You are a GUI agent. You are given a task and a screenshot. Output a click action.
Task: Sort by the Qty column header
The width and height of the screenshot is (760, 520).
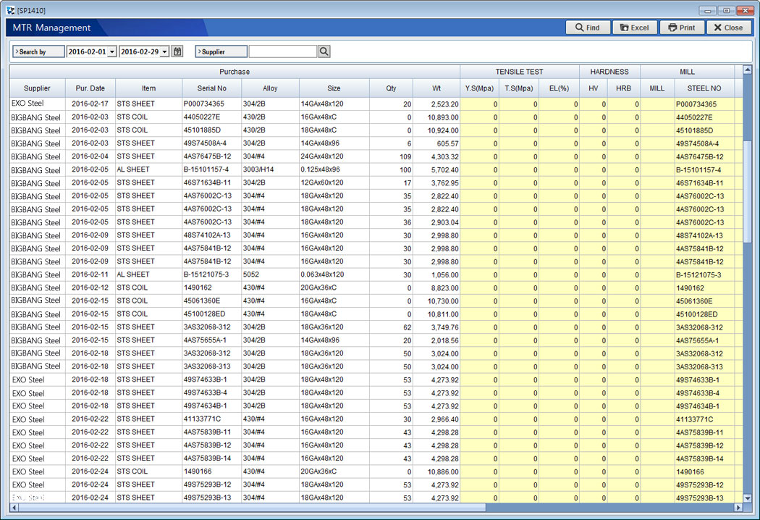point(391,88)
